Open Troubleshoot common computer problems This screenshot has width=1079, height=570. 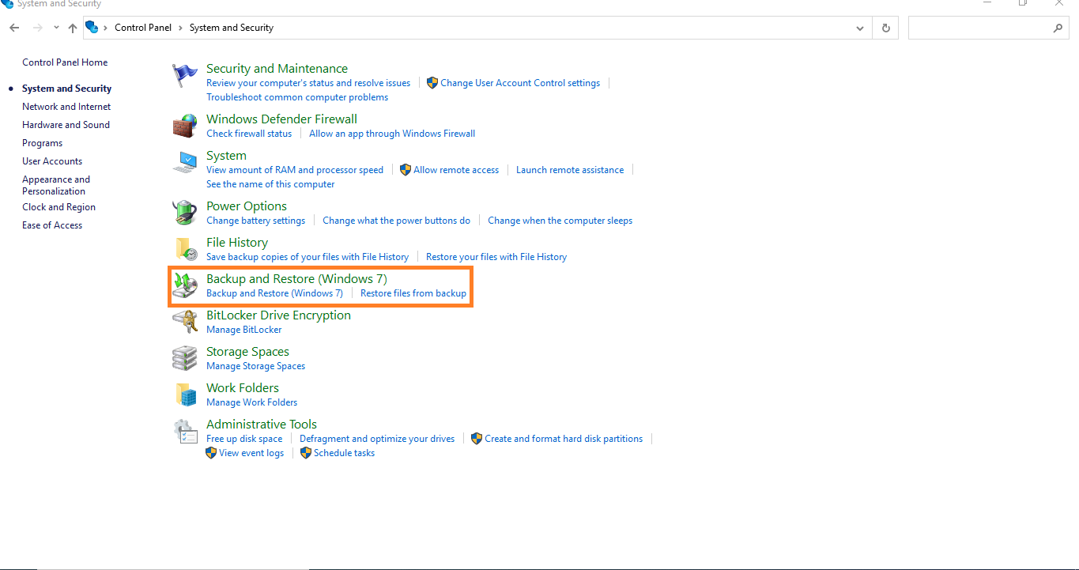pos(297,97)
